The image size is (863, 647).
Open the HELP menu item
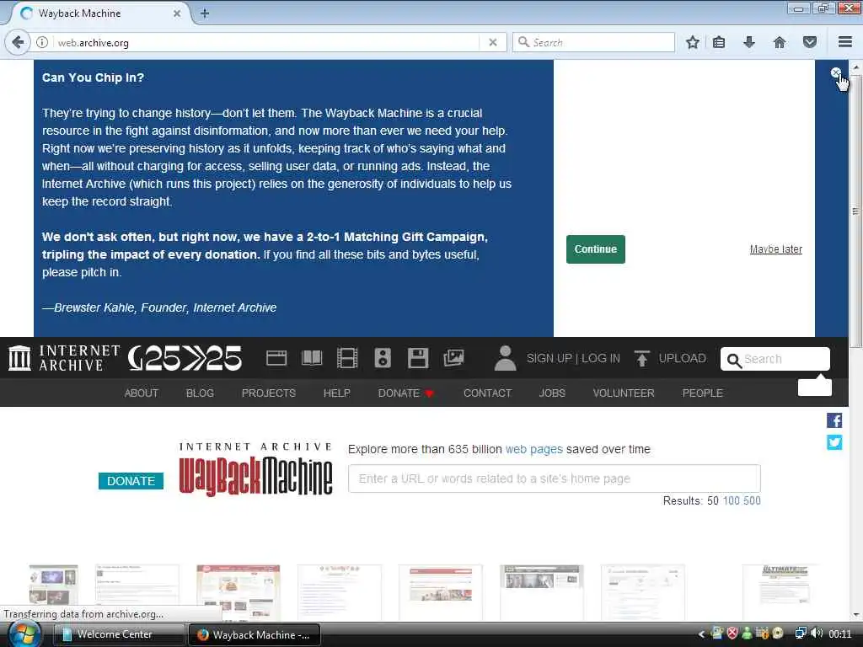point(337,393)
